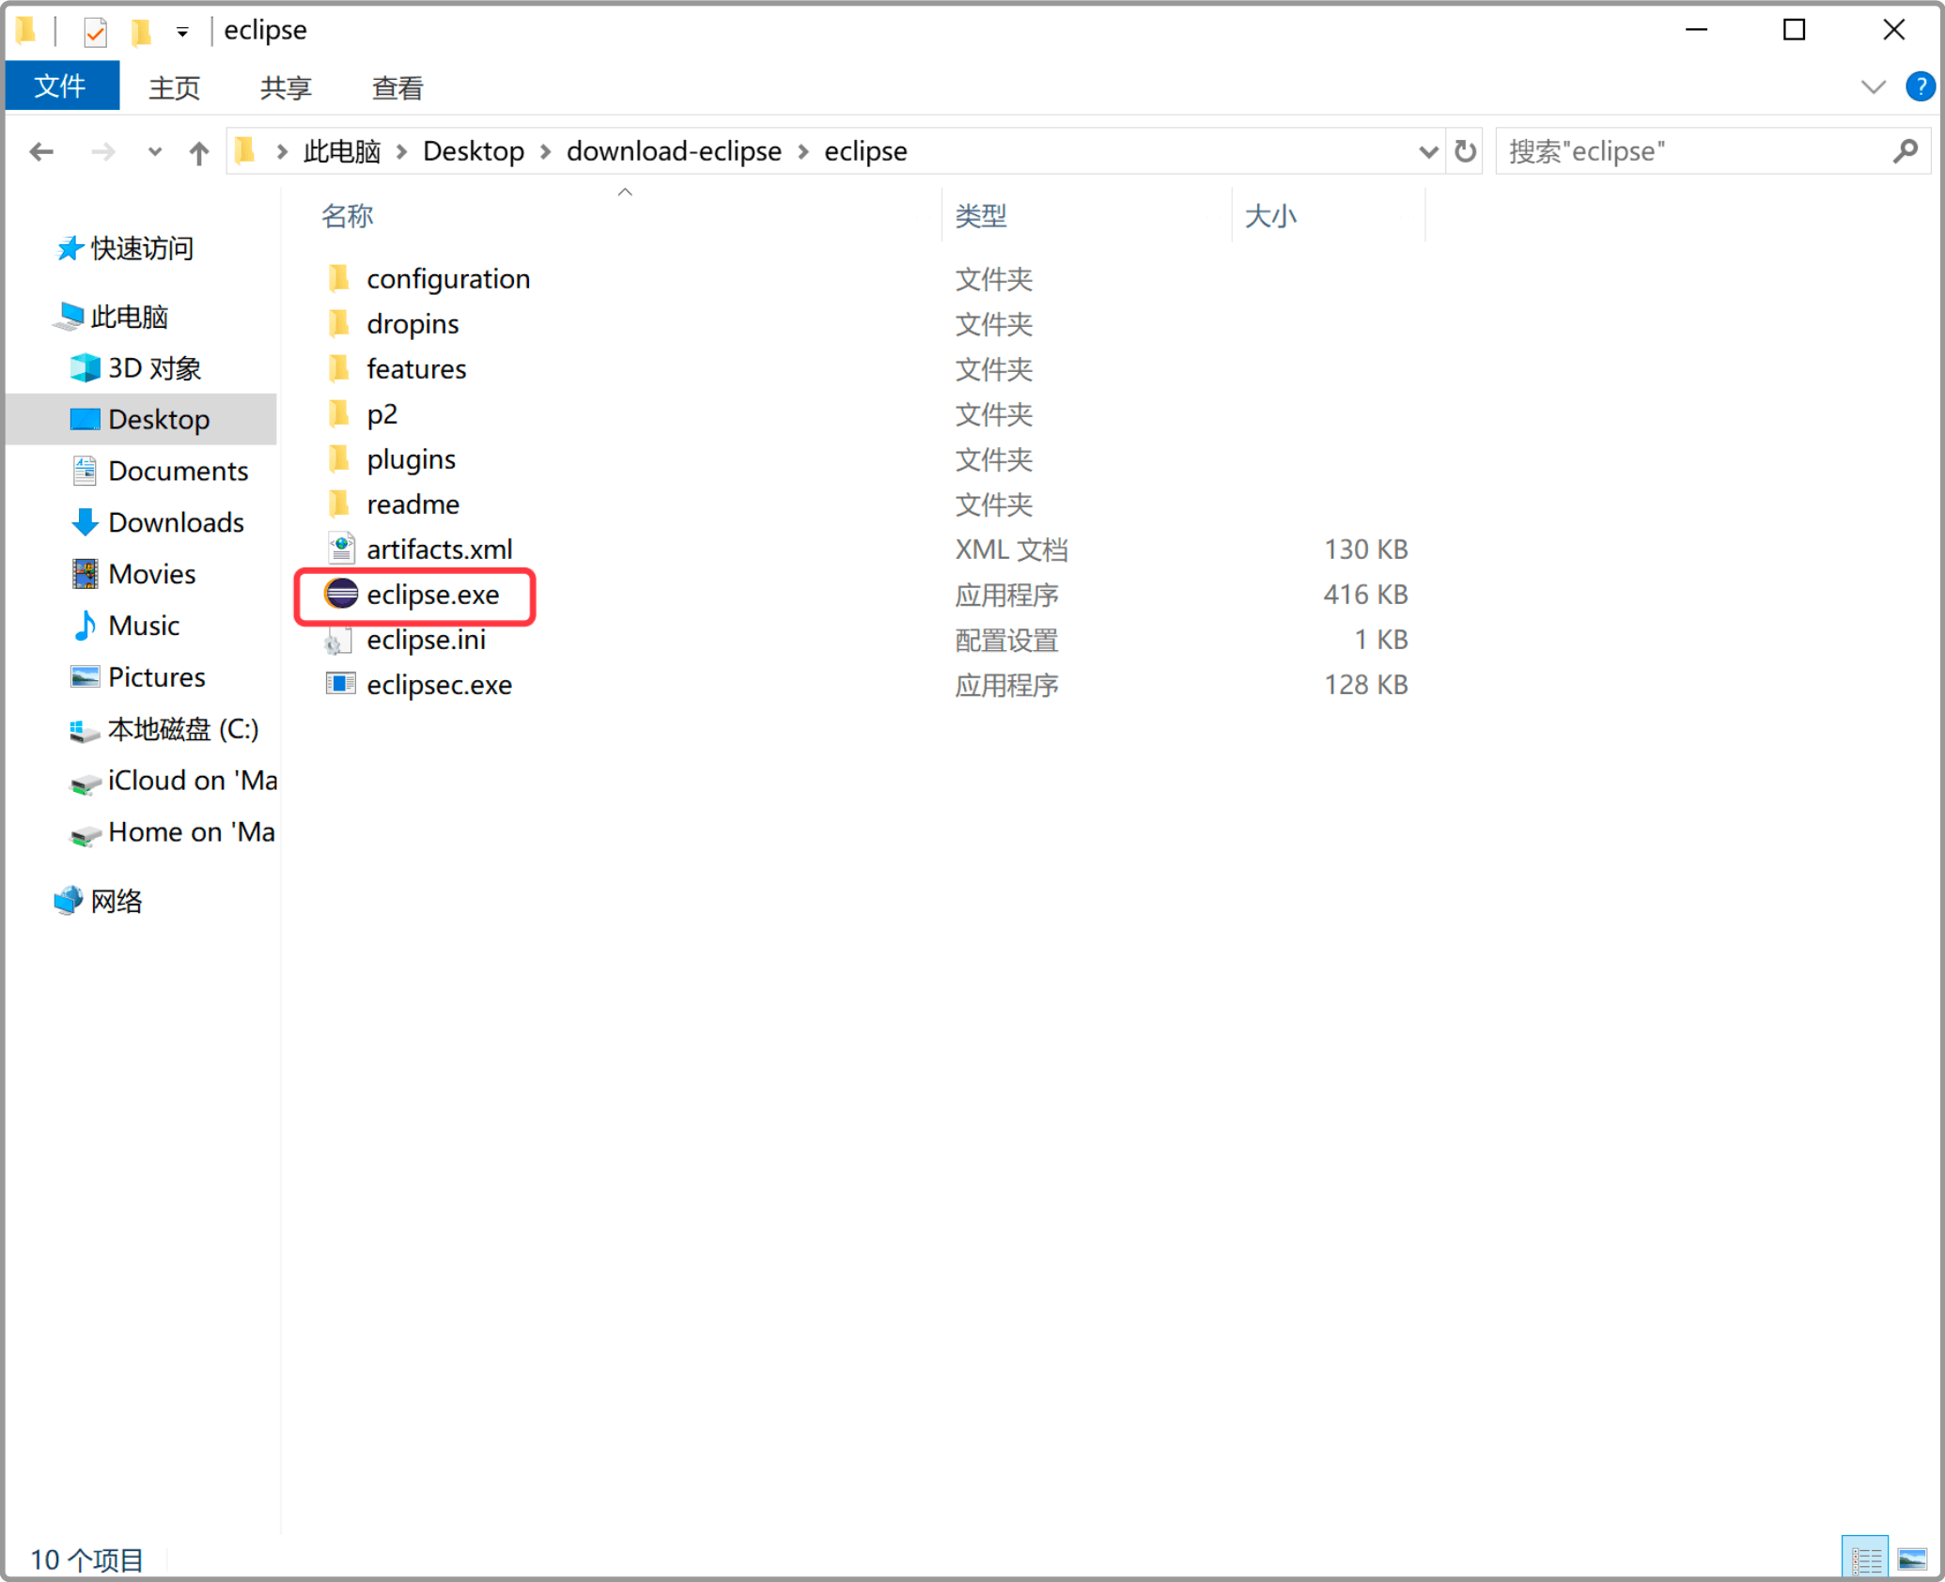The width and height of the screenshot is (1945, 1582).
Task: Select the features folder icon
Action: coord(339,368)
